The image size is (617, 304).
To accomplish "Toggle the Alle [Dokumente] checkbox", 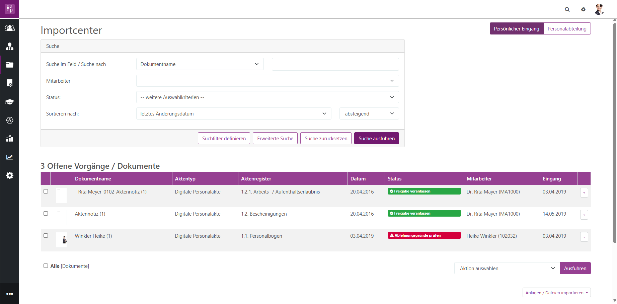I will [x=46, y=266].
